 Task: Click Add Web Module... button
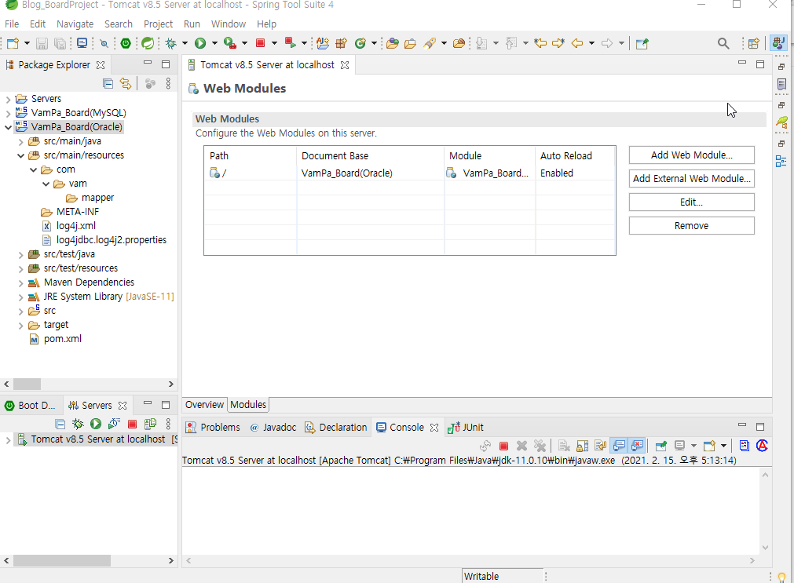click(691, 155)
